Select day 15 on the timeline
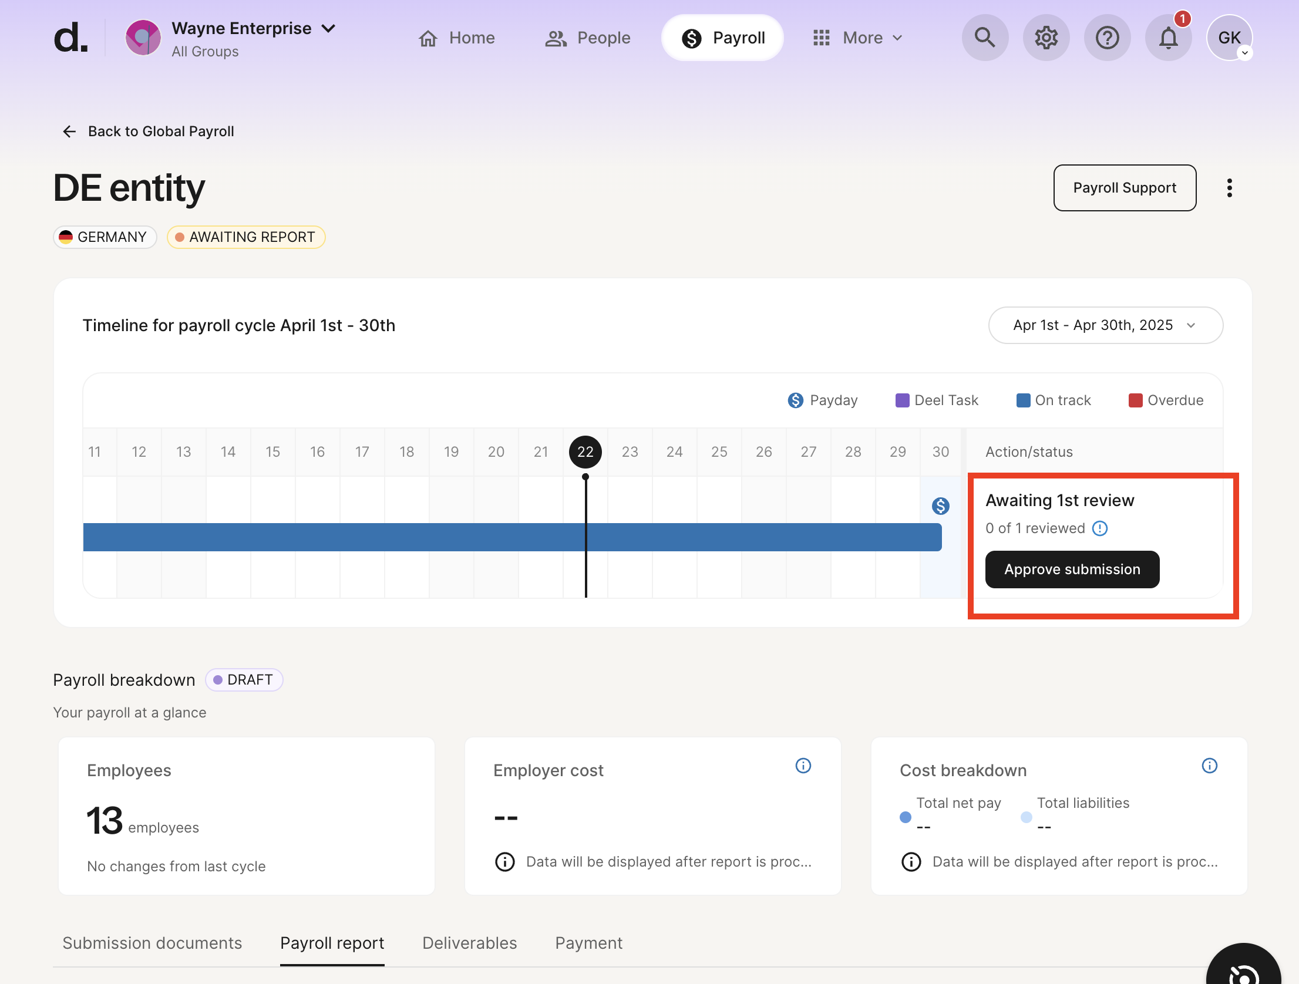This screenshot has width=1299, height=984. [x=272, y=451]
